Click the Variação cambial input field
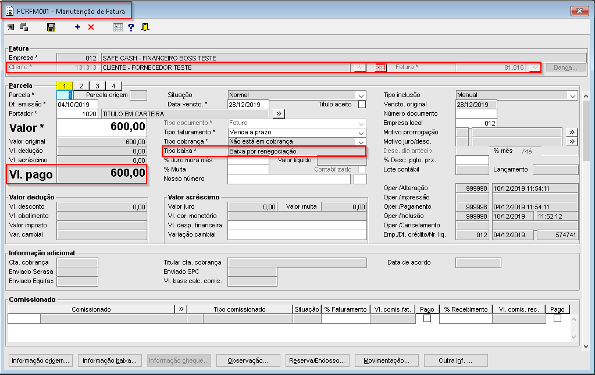 click(297, 235)
